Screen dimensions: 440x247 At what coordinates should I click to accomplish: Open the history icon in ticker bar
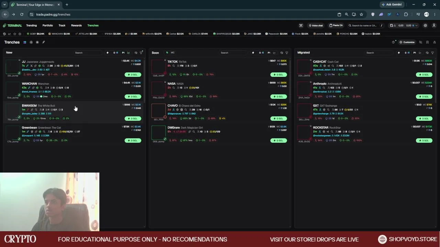coord(4,34)
